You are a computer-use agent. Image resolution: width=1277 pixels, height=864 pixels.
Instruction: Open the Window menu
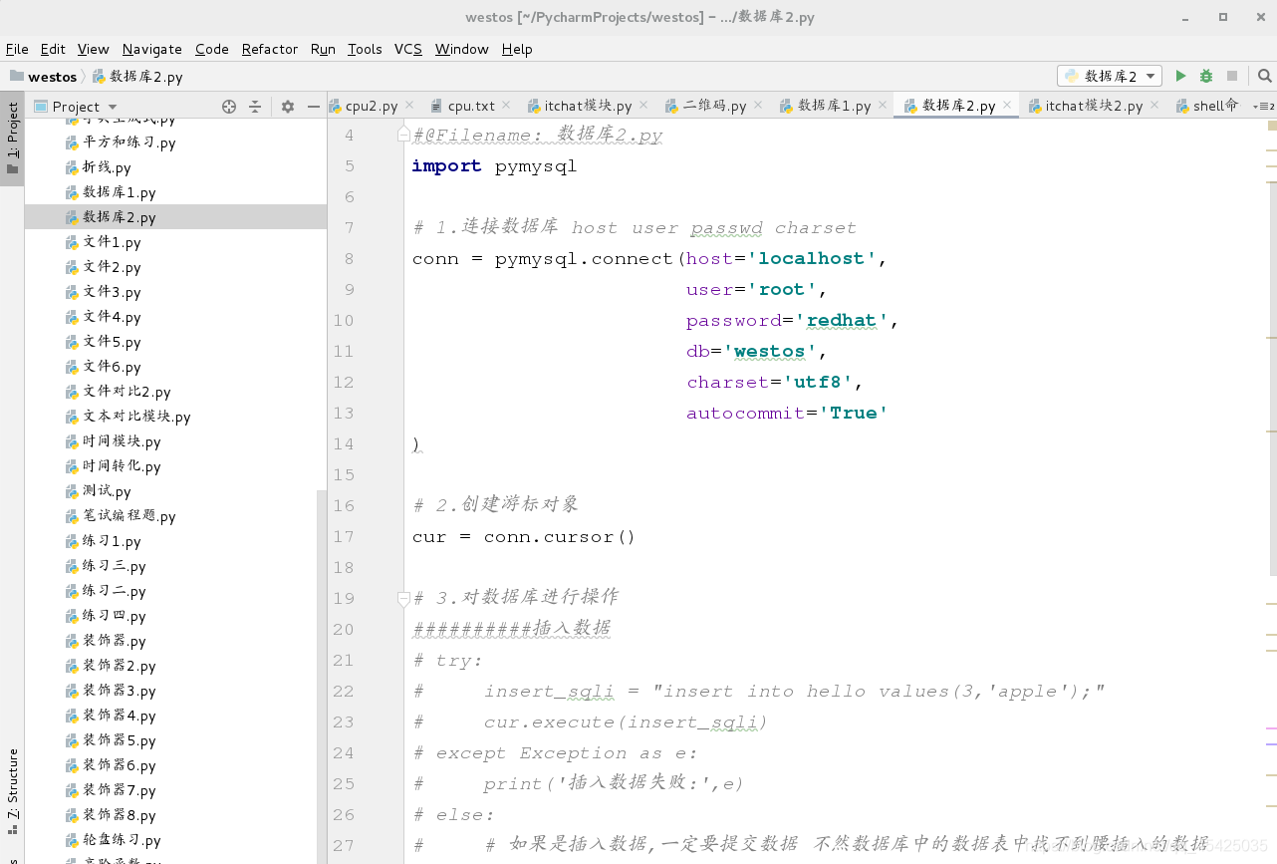click(461, 49)
